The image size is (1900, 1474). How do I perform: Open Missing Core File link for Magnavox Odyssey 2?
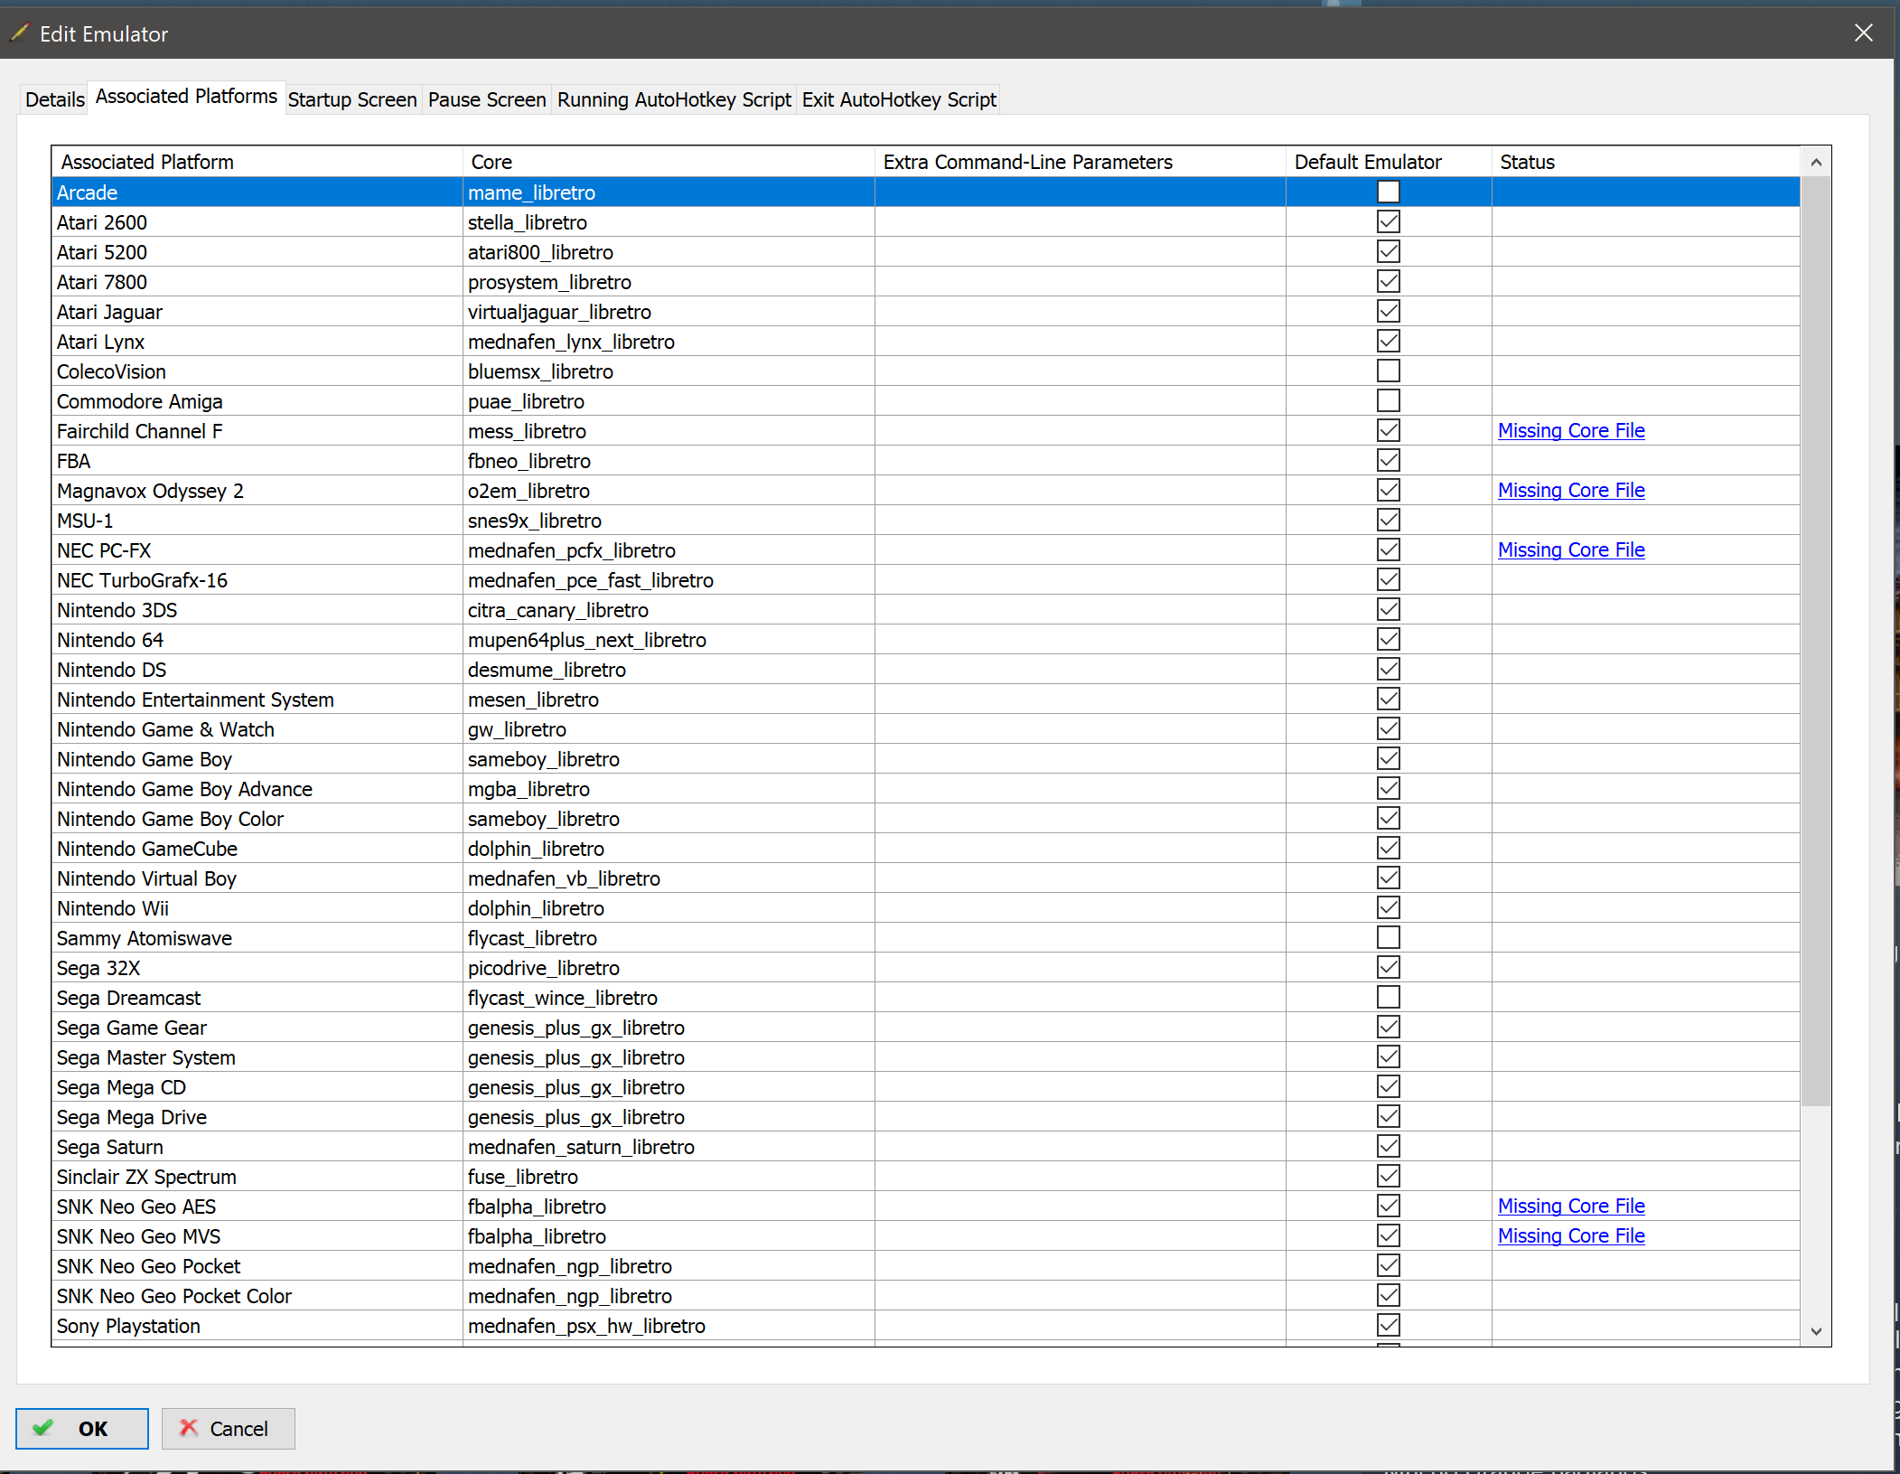(1571, 490)
